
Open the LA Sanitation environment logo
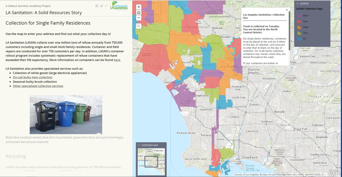coord(119,6)
